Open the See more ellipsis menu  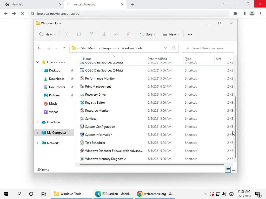point(190,34)
